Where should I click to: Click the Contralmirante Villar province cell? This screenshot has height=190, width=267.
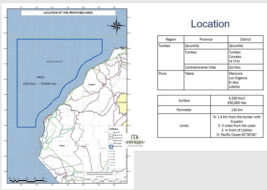point(206,67)
